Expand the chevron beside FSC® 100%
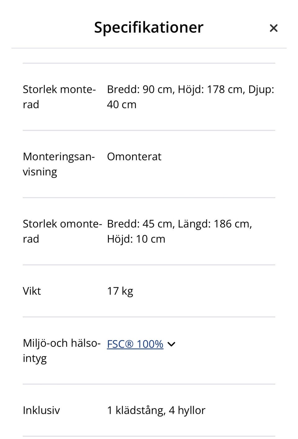The width and height of the screenshot is (298, 439). (x=171, y=344)
